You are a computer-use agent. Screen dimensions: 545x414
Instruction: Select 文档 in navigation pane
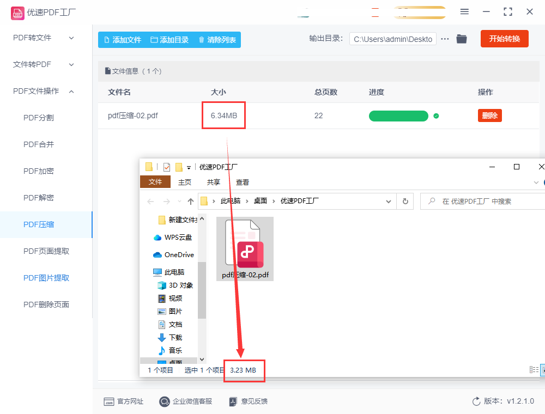click(170, 325)
